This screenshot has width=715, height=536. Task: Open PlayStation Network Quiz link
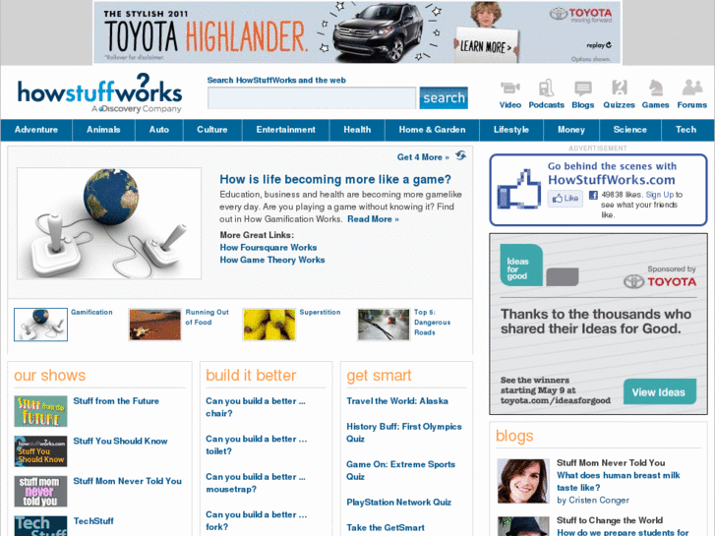398,503
